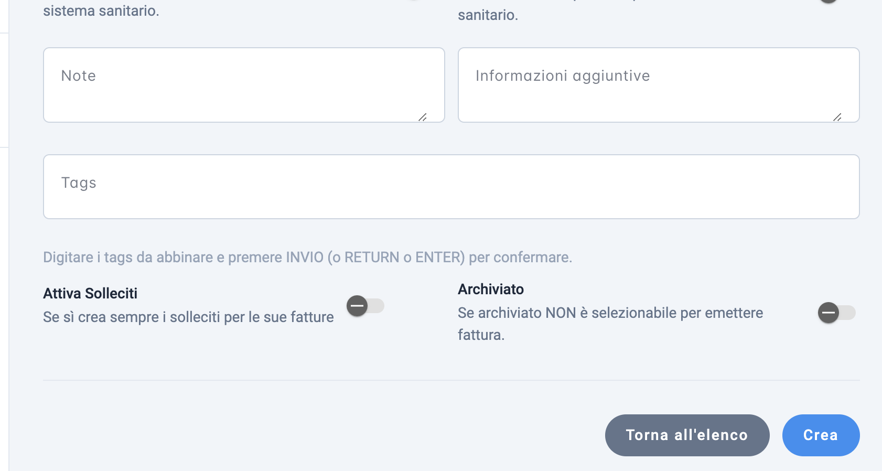Screen dimensions: 882x471
Task: Grab the Note textarea resize handle
Action: pos(423,117)
